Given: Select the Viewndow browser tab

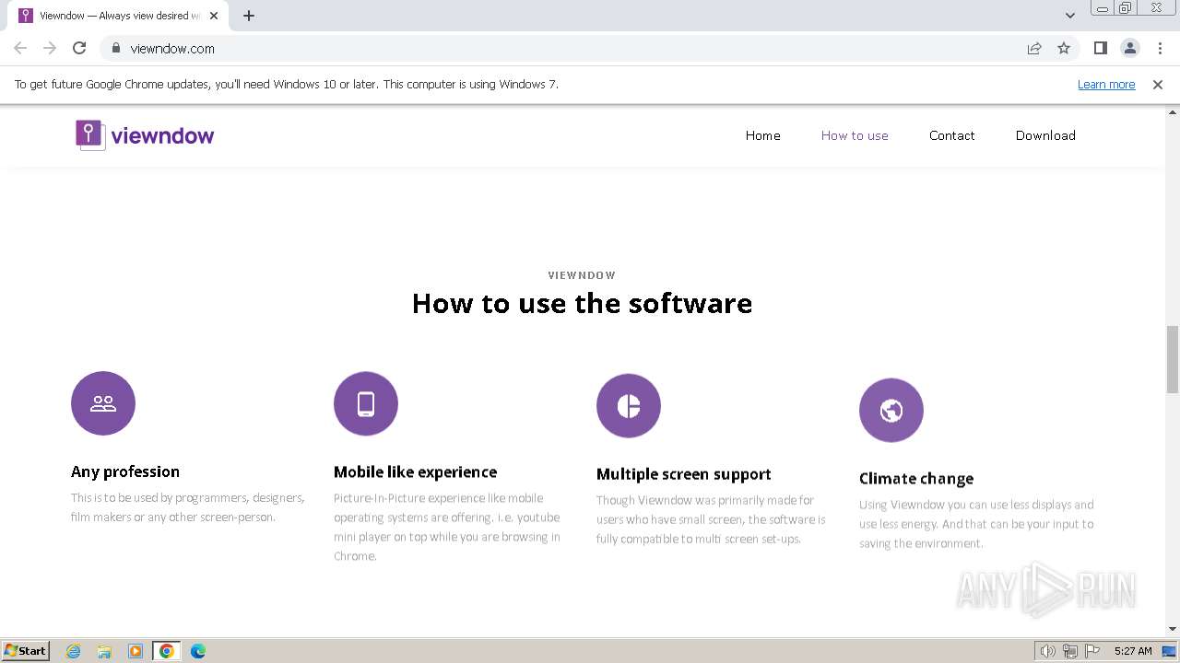Looking at the screenshot, I should click(x=120, y=16).
